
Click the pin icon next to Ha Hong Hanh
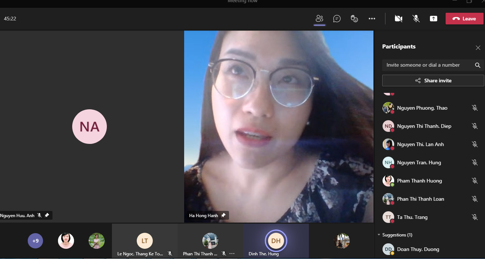pos(223,215)
